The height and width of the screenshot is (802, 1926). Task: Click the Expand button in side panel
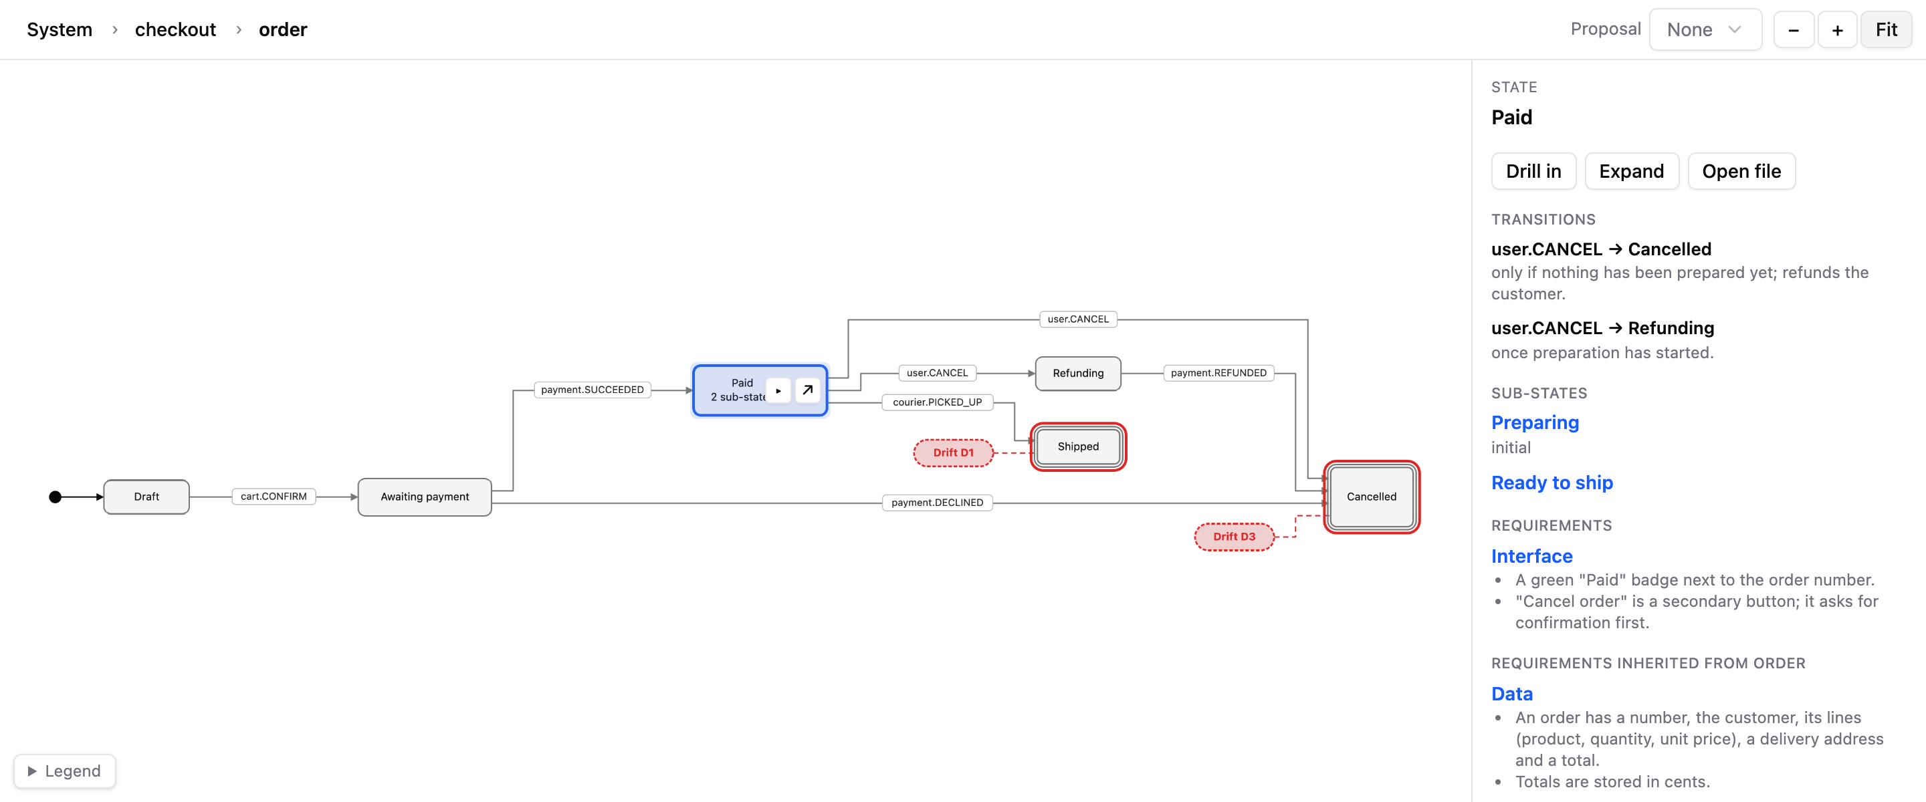tap(1632, 171)
